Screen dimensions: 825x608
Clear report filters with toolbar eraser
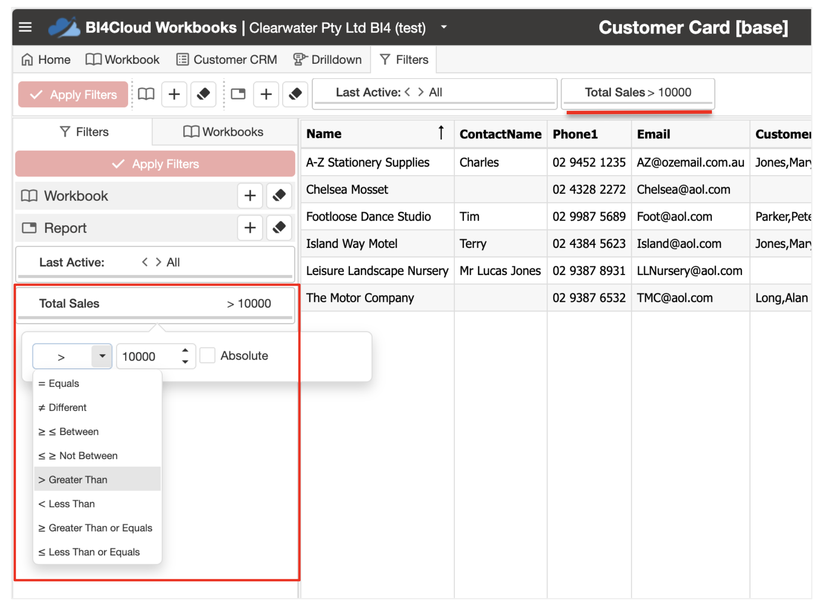click(296, 94)
